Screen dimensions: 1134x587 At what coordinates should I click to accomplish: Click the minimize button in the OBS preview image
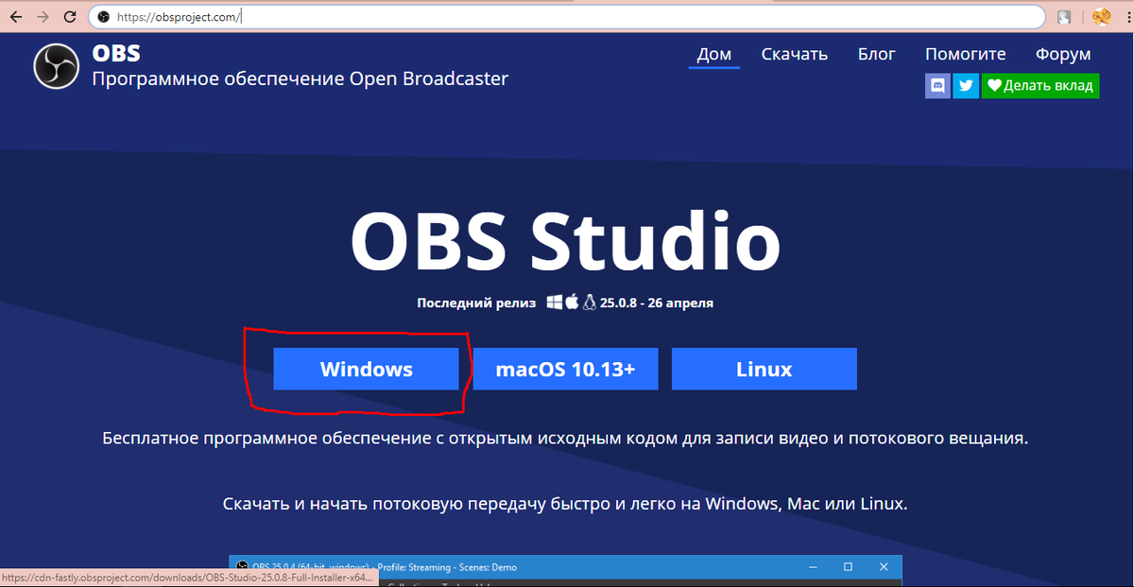pyautogui.click(x=815, y=567)
